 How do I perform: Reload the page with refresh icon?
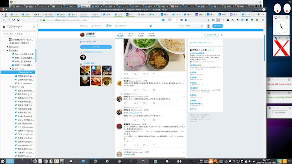coord(13,20)
